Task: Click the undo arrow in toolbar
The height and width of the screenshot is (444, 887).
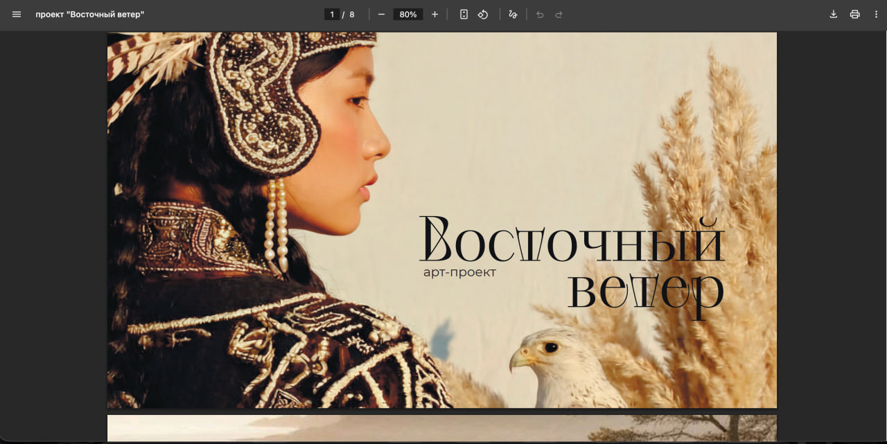Action: (x=540, y=15)
